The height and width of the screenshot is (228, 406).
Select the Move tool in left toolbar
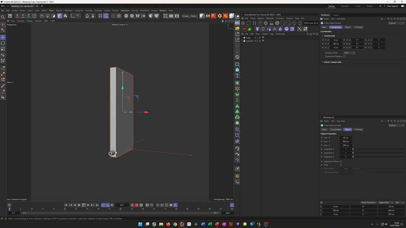3,37
